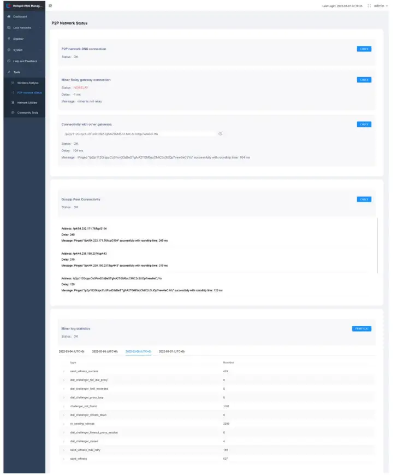
Task: Open Wireless Analysis from Tools submenu
Action: point(27,83)
